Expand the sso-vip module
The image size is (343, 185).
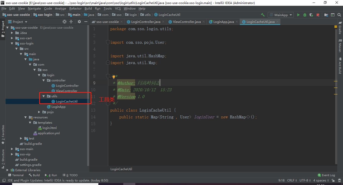pos(12,154)
